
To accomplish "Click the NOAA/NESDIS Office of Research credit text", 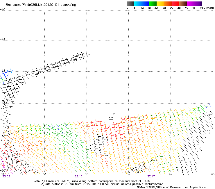I will click(x=171, y=187).
